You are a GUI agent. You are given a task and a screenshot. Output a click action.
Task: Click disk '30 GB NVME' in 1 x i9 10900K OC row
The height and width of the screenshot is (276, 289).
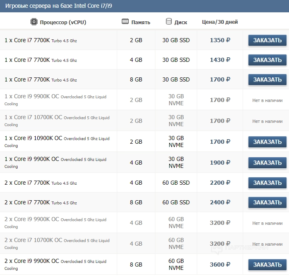click(176, 142)
